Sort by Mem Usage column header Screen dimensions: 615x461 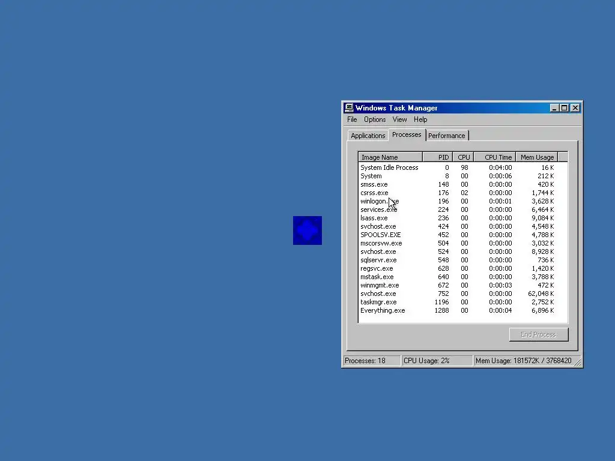tap(536, 157)
